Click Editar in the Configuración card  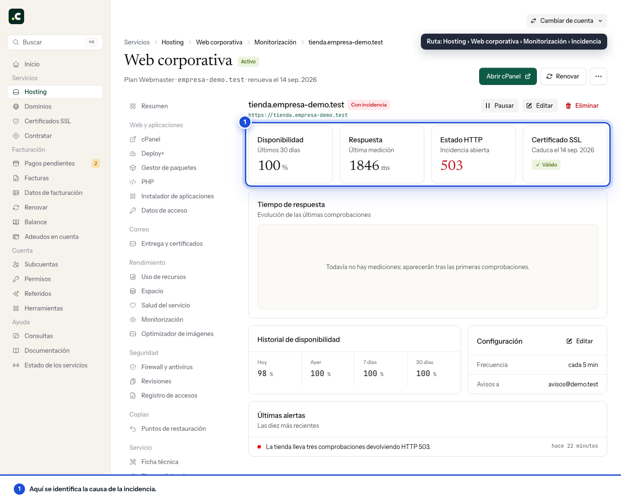pyautogui.click(x=580, y=341)
